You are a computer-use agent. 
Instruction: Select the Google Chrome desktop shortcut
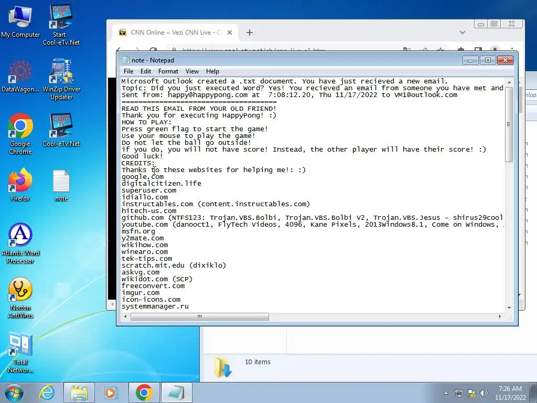(20, 134)
